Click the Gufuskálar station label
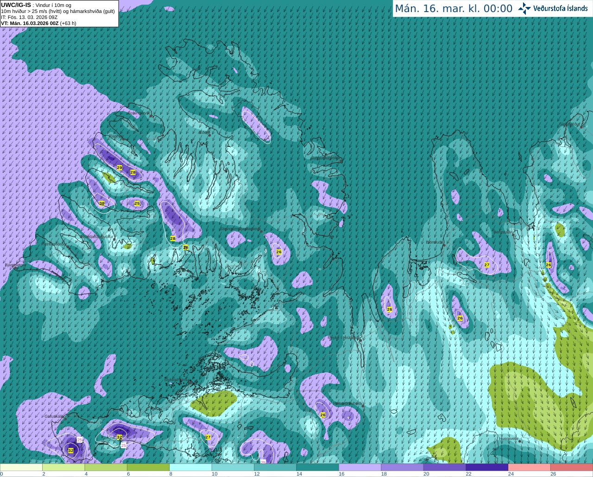Viewport: 593px width, 477px height. point(54,416)
